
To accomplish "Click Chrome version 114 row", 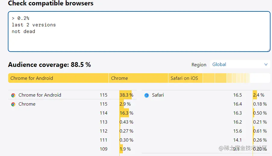I will pos(104,113).
